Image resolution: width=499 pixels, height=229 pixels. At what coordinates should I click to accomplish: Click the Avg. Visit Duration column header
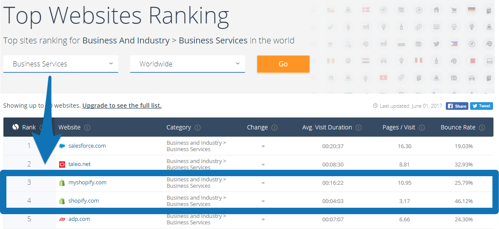click(x=327, y=127)
